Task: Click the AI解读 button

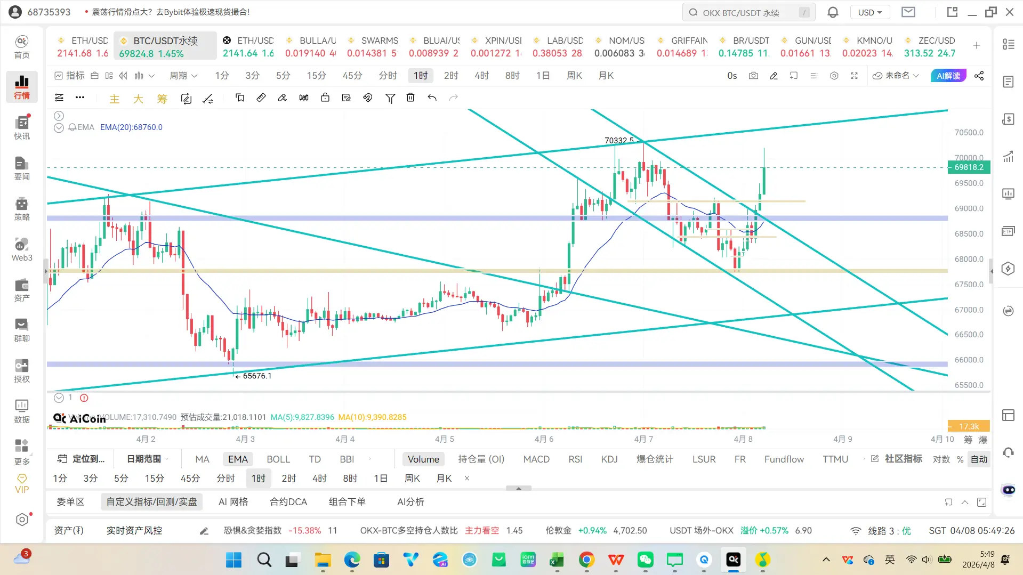Action: [x=948, y=76]
